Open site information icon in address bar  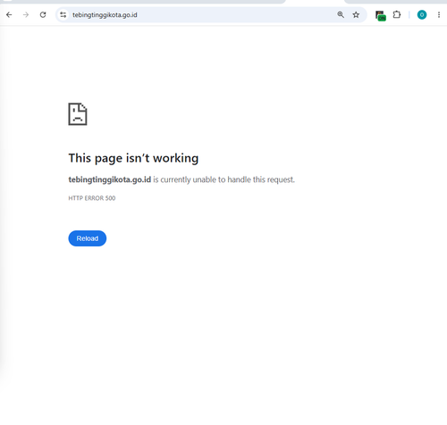click(x=63, y=14)
